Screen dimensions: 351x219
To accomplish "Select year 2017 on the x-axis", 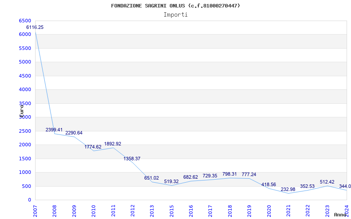I will (x=211, y=211).
